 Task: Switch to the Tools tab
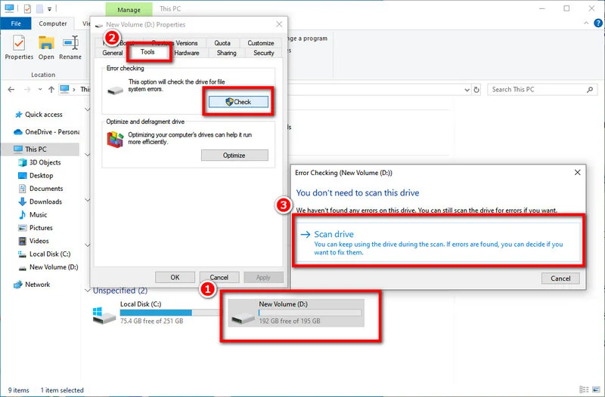pos(147,52)
